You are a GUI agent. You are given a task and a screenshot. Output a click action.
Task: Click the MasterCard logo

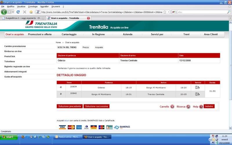[71, 127]
